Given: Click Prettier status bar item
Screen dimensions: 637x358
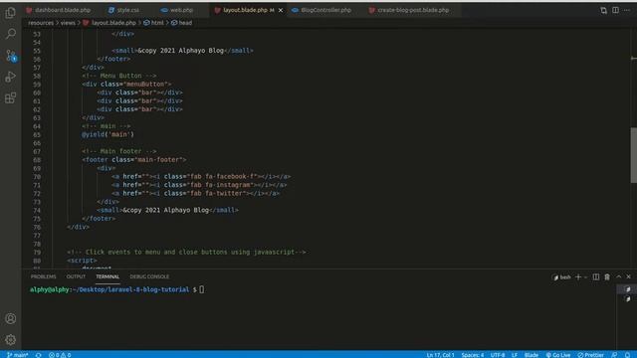Looking at the screenshot, I should coord(590,355).
